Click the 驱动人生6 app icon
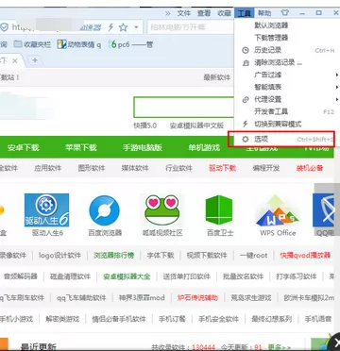The width and height of the screenshot is (340, 351). pos(47,210)
